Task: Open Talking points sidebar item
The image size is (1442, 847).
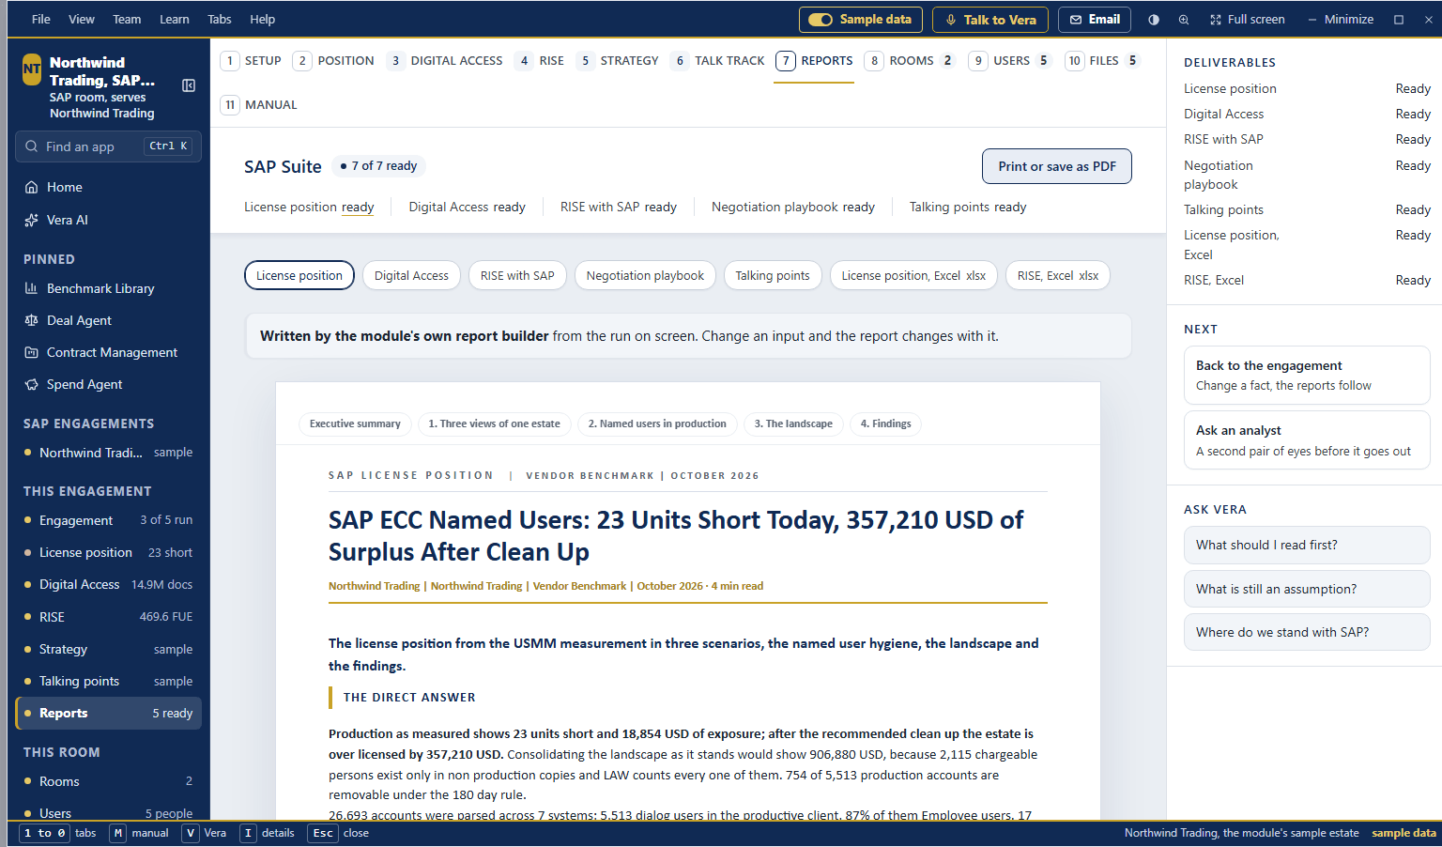Action: click(108, 681)
